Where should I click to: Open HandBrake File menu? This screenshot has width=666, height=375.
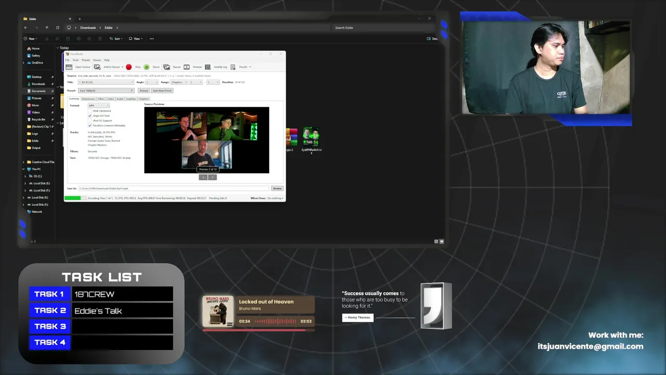coord(67,60)
